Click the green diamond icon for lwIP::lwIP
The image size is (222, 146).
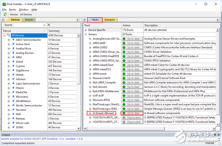click(124, 96)
